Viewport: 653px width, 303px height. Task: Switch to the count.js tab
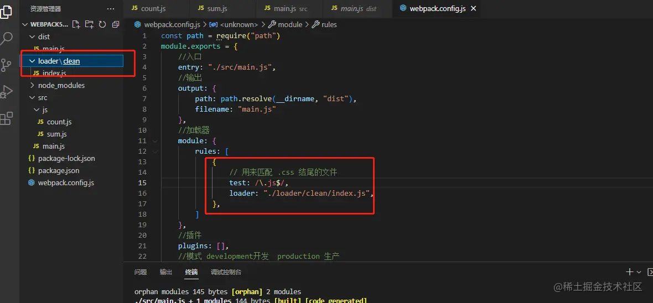[156, 8]
